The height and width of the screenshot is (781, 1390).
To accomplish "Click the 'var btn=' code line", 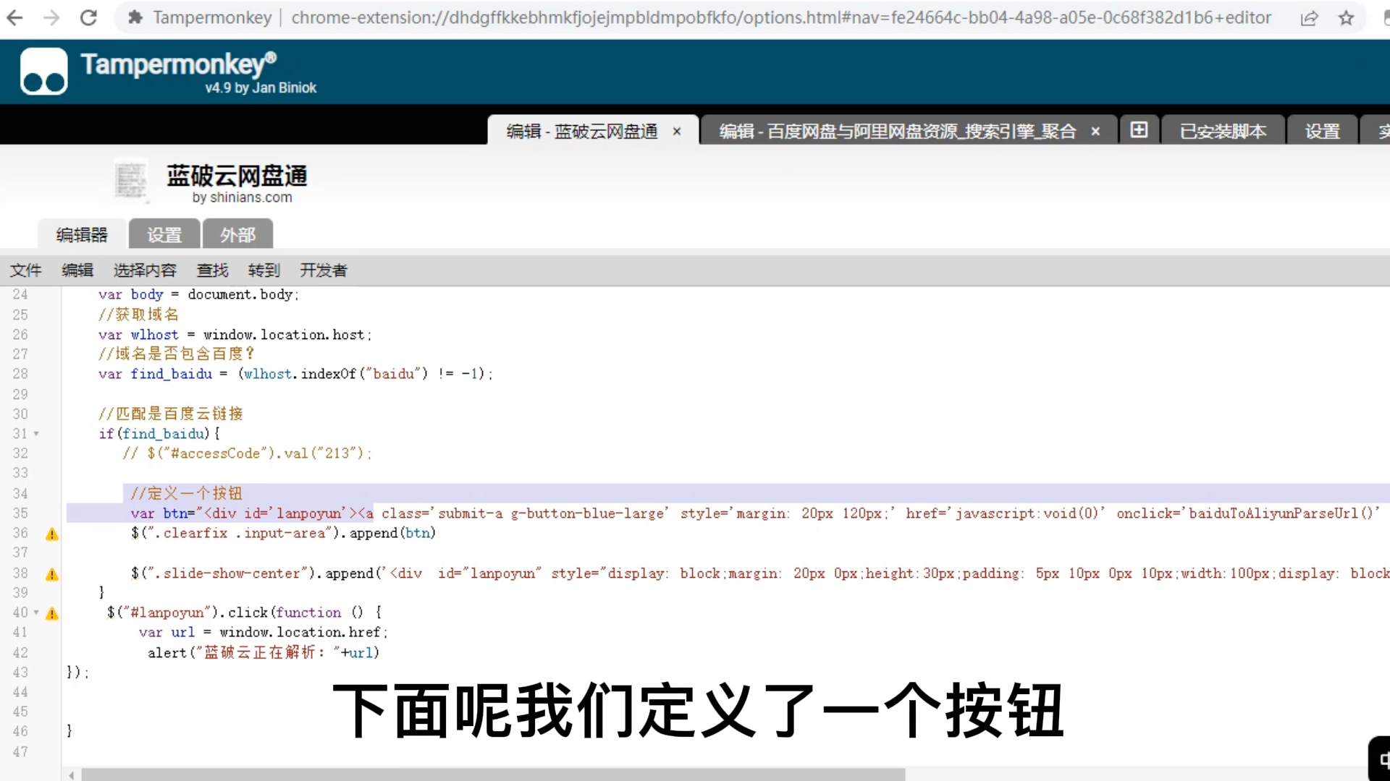I will (x=754, y=513).
